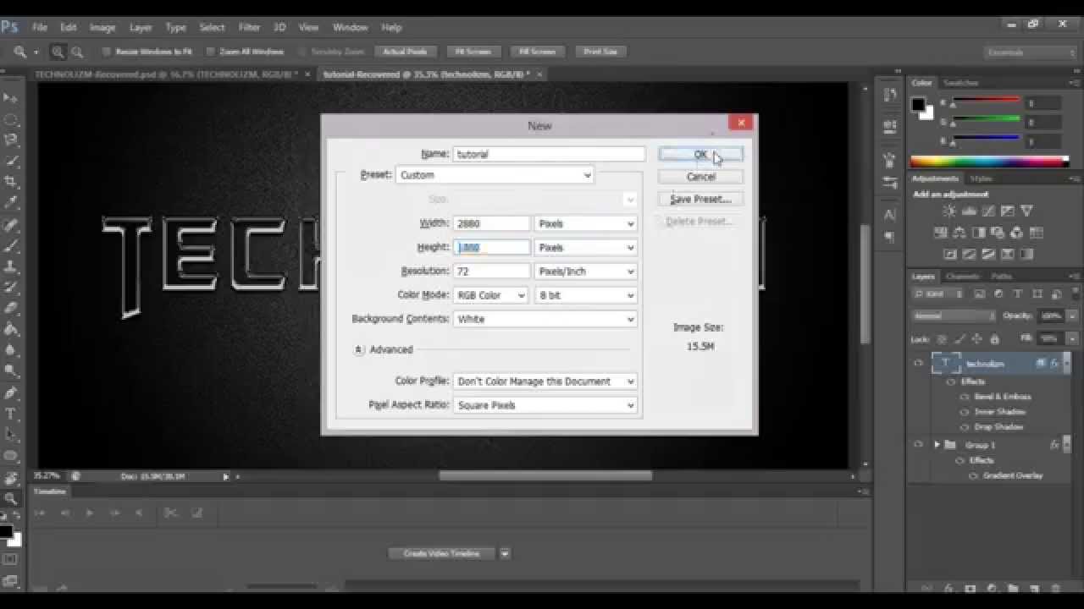This screenshot has width=1084, height=609.
Task: Hide the Group 1 layer
Action: (x=918, y=445)
